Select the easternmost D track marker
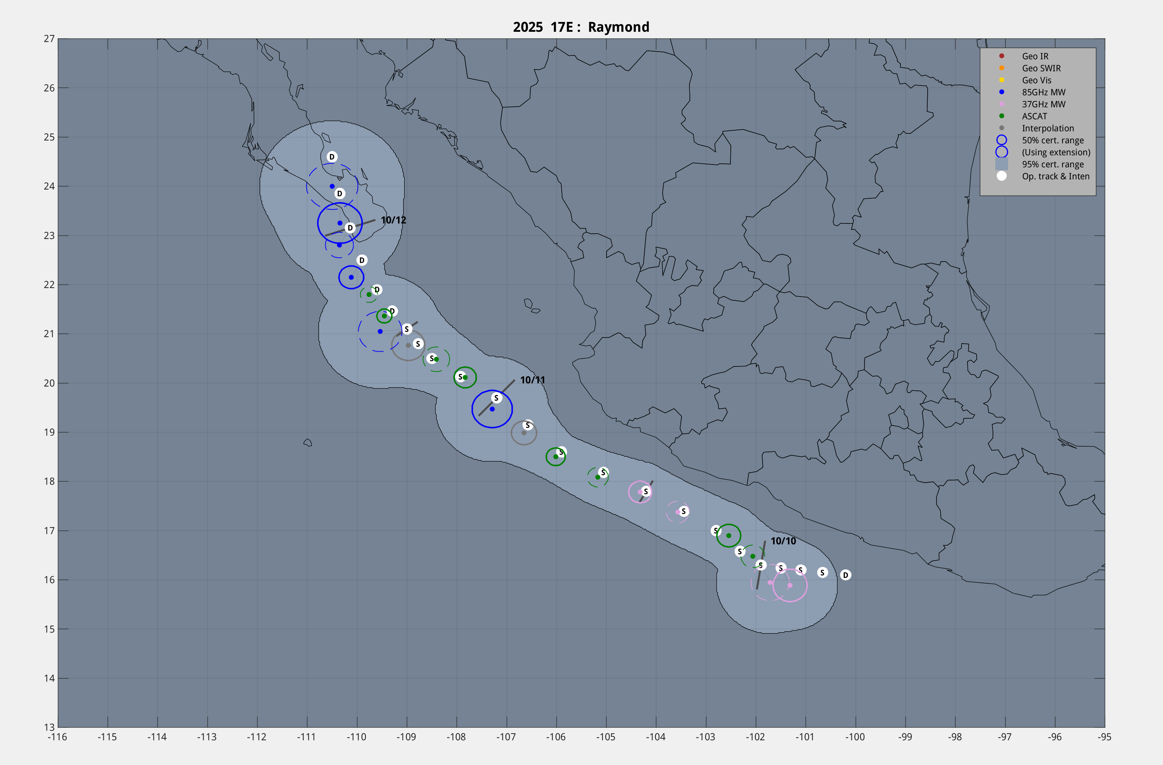1163x765 pixels. coord(845,575)
